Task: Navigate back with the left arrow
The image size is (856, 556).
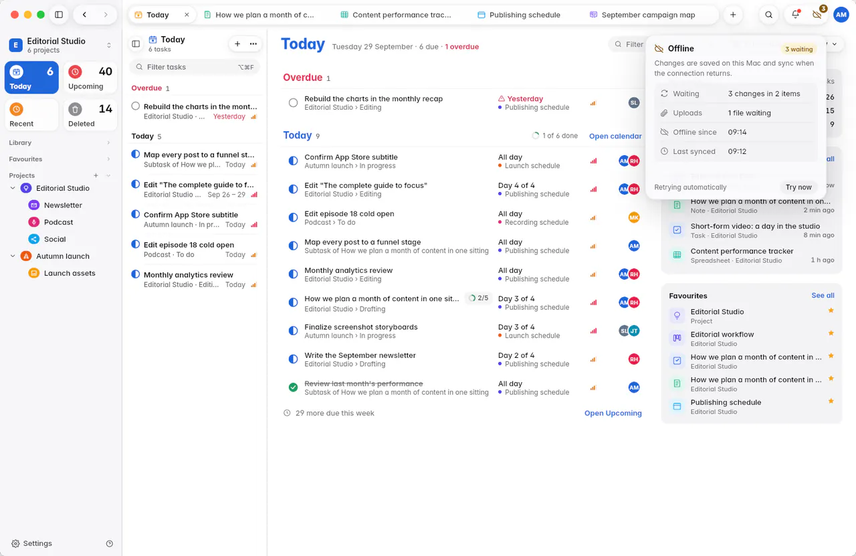Action: click(84, 15)
